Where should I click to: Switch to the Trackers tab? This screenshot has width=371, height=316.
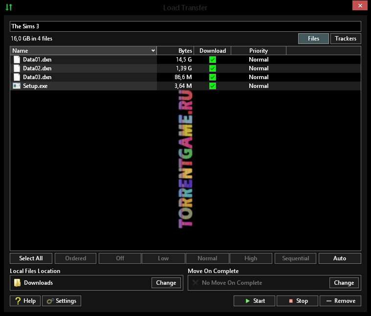[346, 39]
